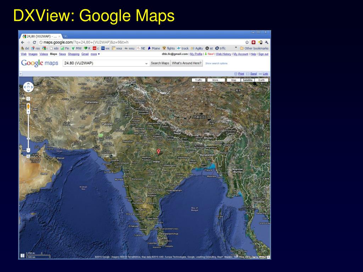
Task: Open the My Profile link
Action: click(196, 54)
